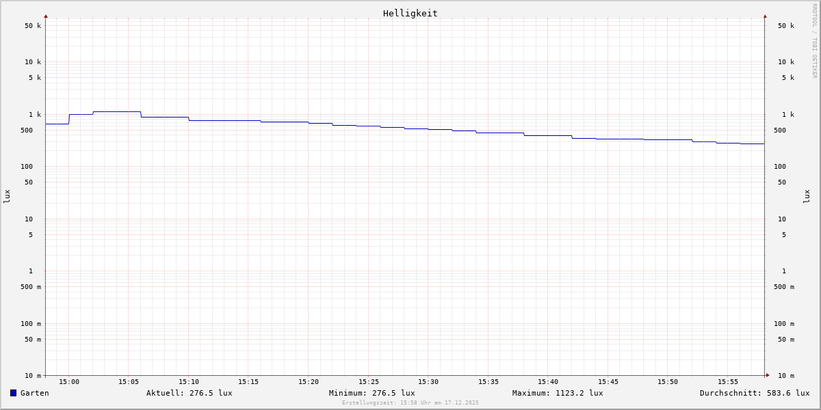Screen dimensions: 821x410
Task: Click the 15:55 time axis label
Action: click(x=728, y=382)
